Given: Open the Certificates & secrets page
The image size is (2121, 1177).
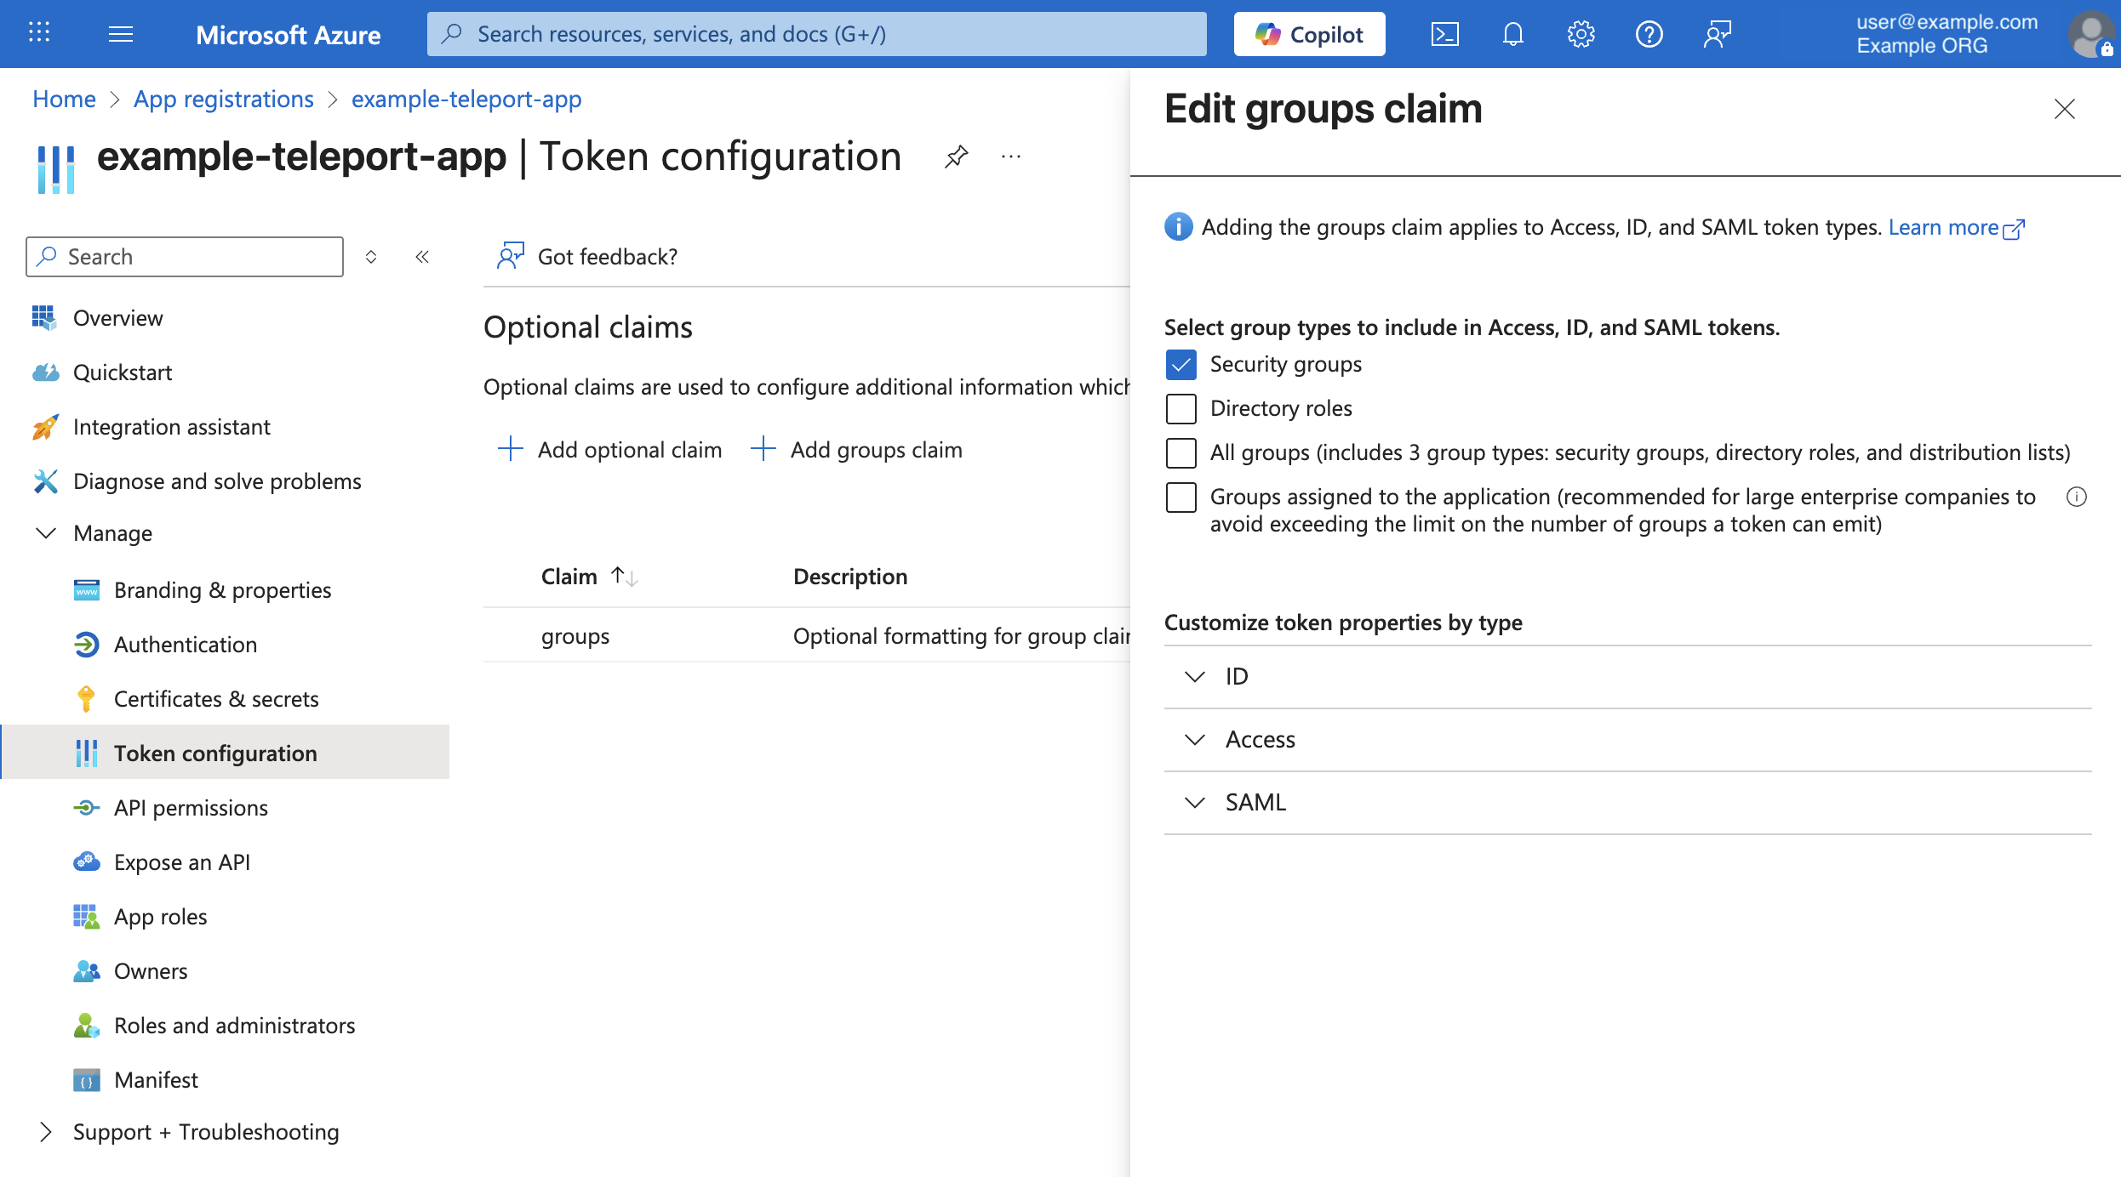Looking at the screenshot, I should point(216,698).
